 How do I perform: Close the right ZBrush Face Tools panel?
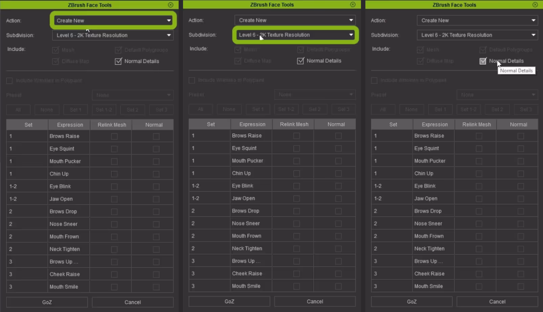click(x=535, y=4)
